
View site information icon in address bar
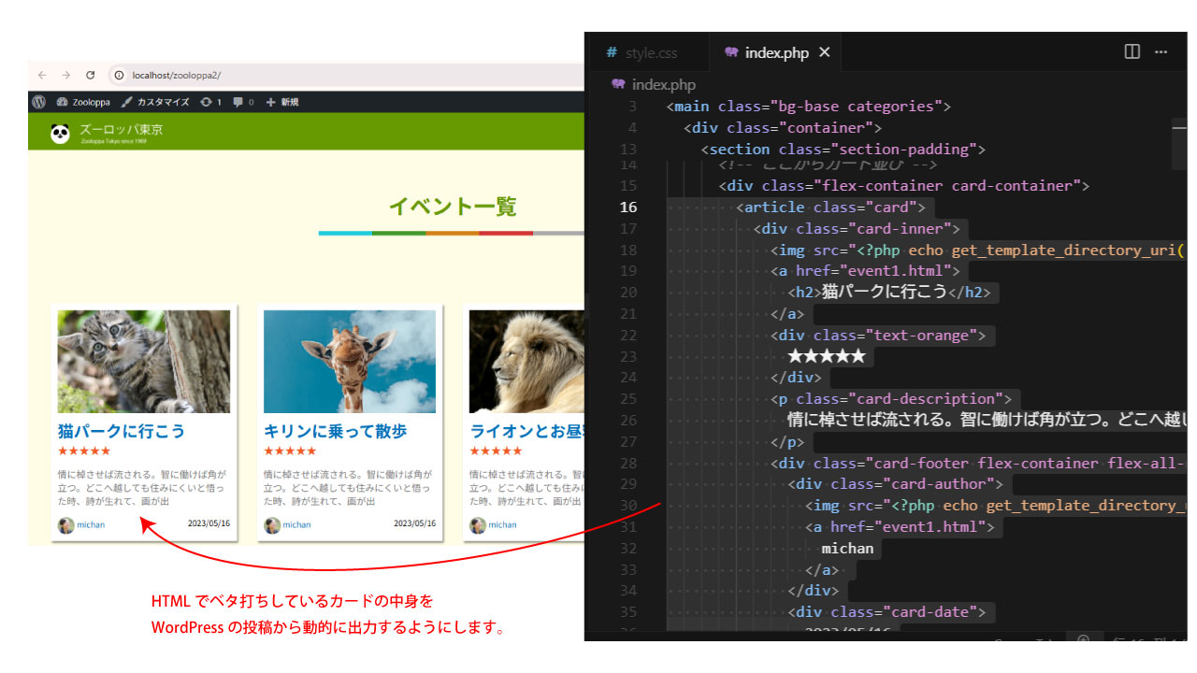pyautogui.click(x=119, y=75)
